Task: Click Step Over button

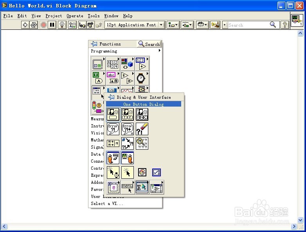Action: pyautogui.click(x=90, y=25)
